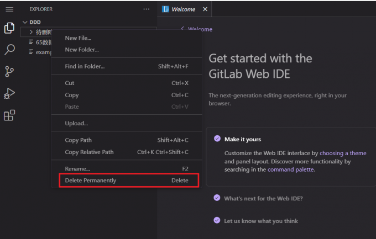Open the hamburger application menu
Viewport: 376px width, 239px height.
point(9,9)
